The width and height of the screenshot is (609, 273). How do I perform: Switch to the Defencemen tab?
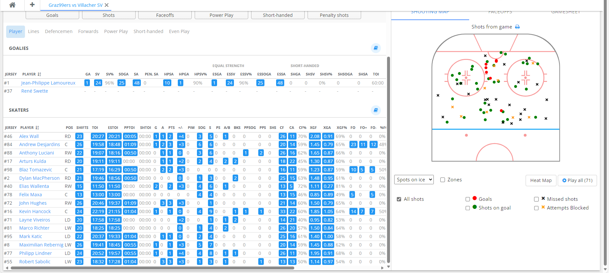pyautogui.click(x=59, y=31)
